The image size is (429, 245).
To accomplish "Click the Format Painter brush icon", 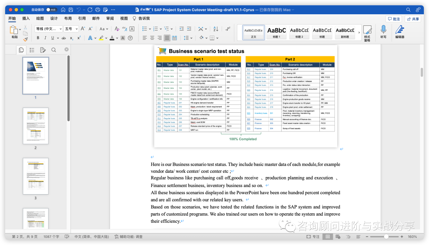I will tap(25, 39).
